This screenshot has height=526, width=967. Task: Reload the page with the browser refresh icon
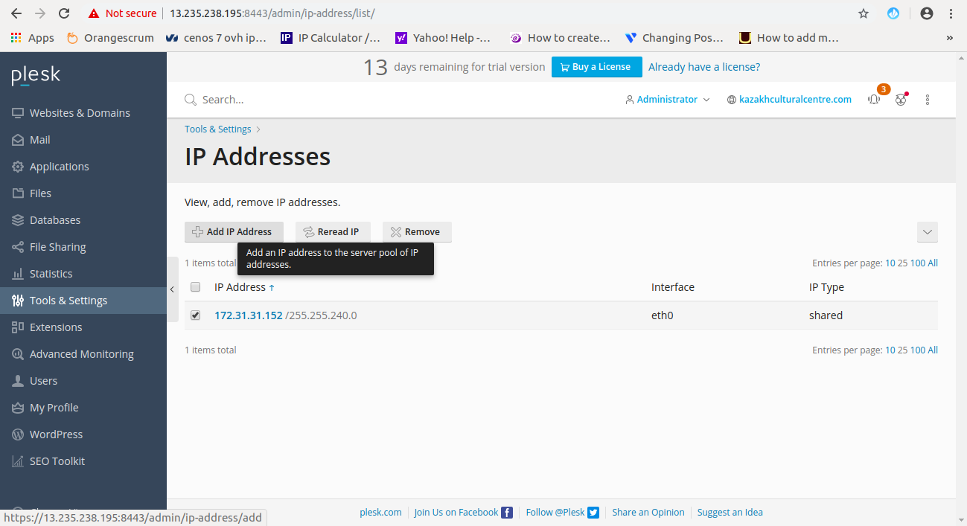(x=64, y=13)
